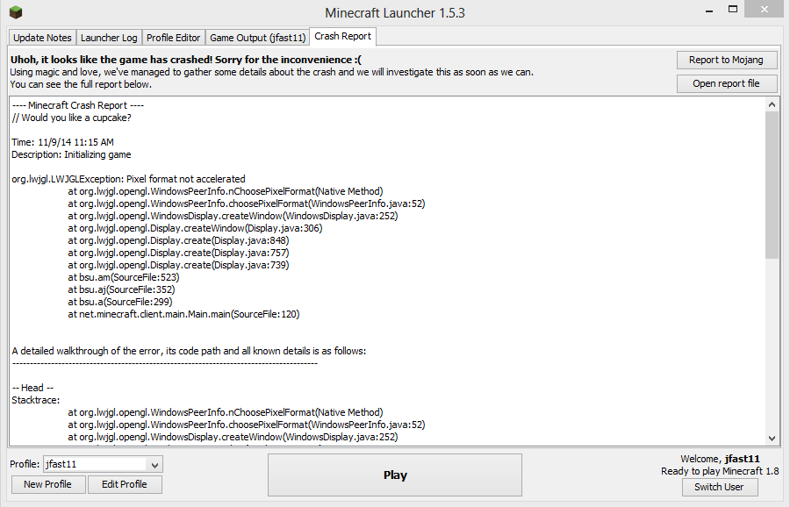Click the 'A detailed walkthrough of the error' line

click(189, 351)
